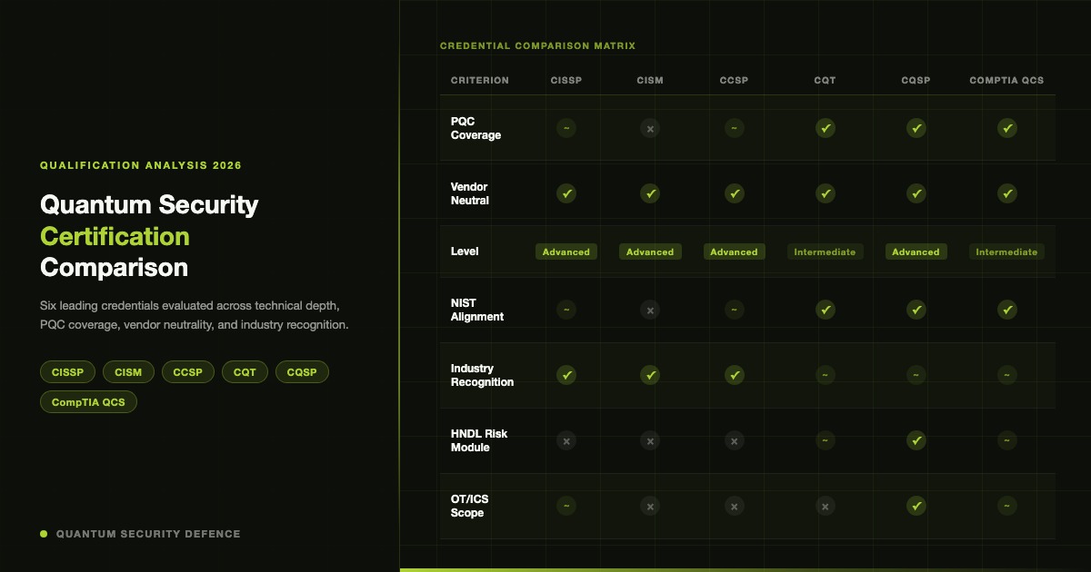Click the CQT OT/ICS Scope cross icon
1091x572 pixels.
coord(825,506)
